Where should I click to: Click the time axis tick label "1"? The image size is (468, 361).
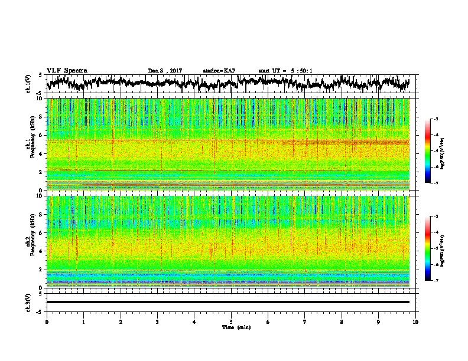84,321
